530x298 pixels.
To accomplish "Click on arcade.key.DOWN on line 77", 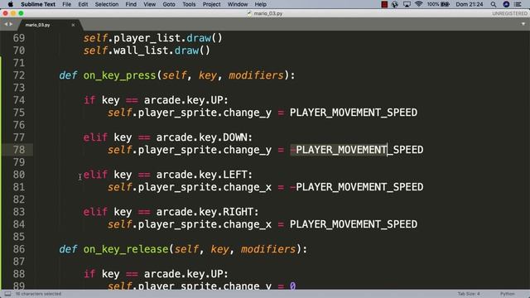I will [202, 137].
